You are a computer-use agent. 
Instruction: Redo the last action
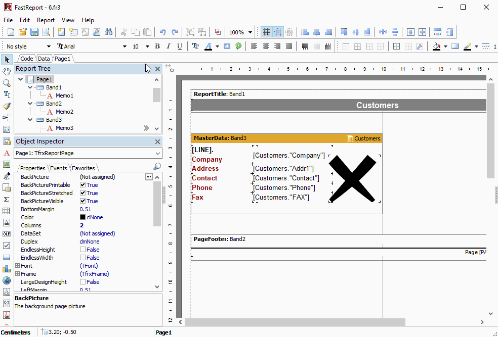point(175,32)
